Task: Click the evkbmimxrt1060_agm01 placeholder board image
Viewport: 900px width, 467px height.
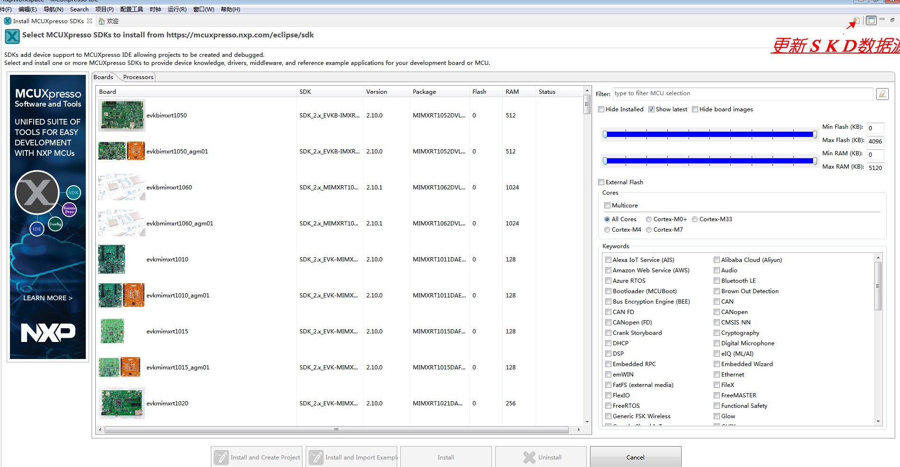Action: pos(121,223)
